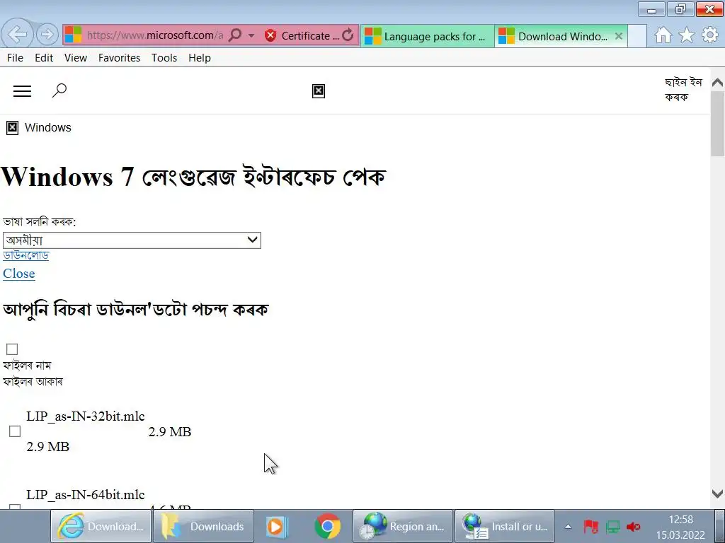Screen dimensions: 725x543
Task: Click the broken image icon beside Windows
Action: coord(13,128)
